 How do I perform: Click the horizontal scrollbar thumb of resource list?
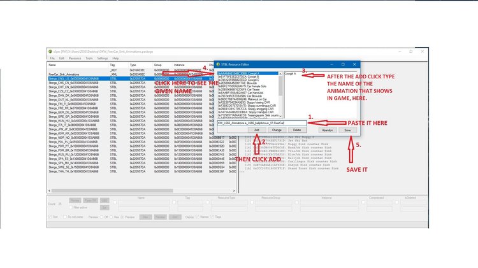click(112, 190)
